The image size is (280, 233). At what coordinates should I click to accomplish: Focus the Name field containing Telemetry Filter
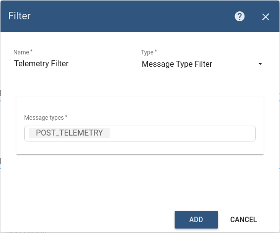coord(76,63)
